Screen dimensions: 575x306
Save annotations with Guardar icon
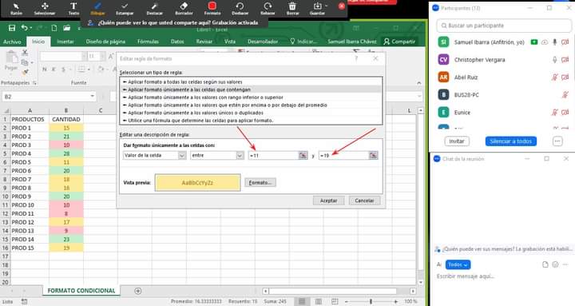tap(317, 9)
